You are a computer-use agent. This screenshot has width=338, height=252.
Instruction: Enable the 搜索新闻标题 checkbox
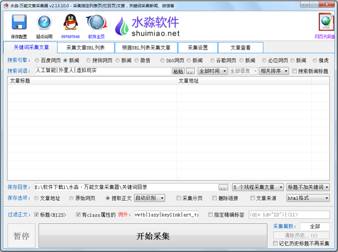pos(295,71)
